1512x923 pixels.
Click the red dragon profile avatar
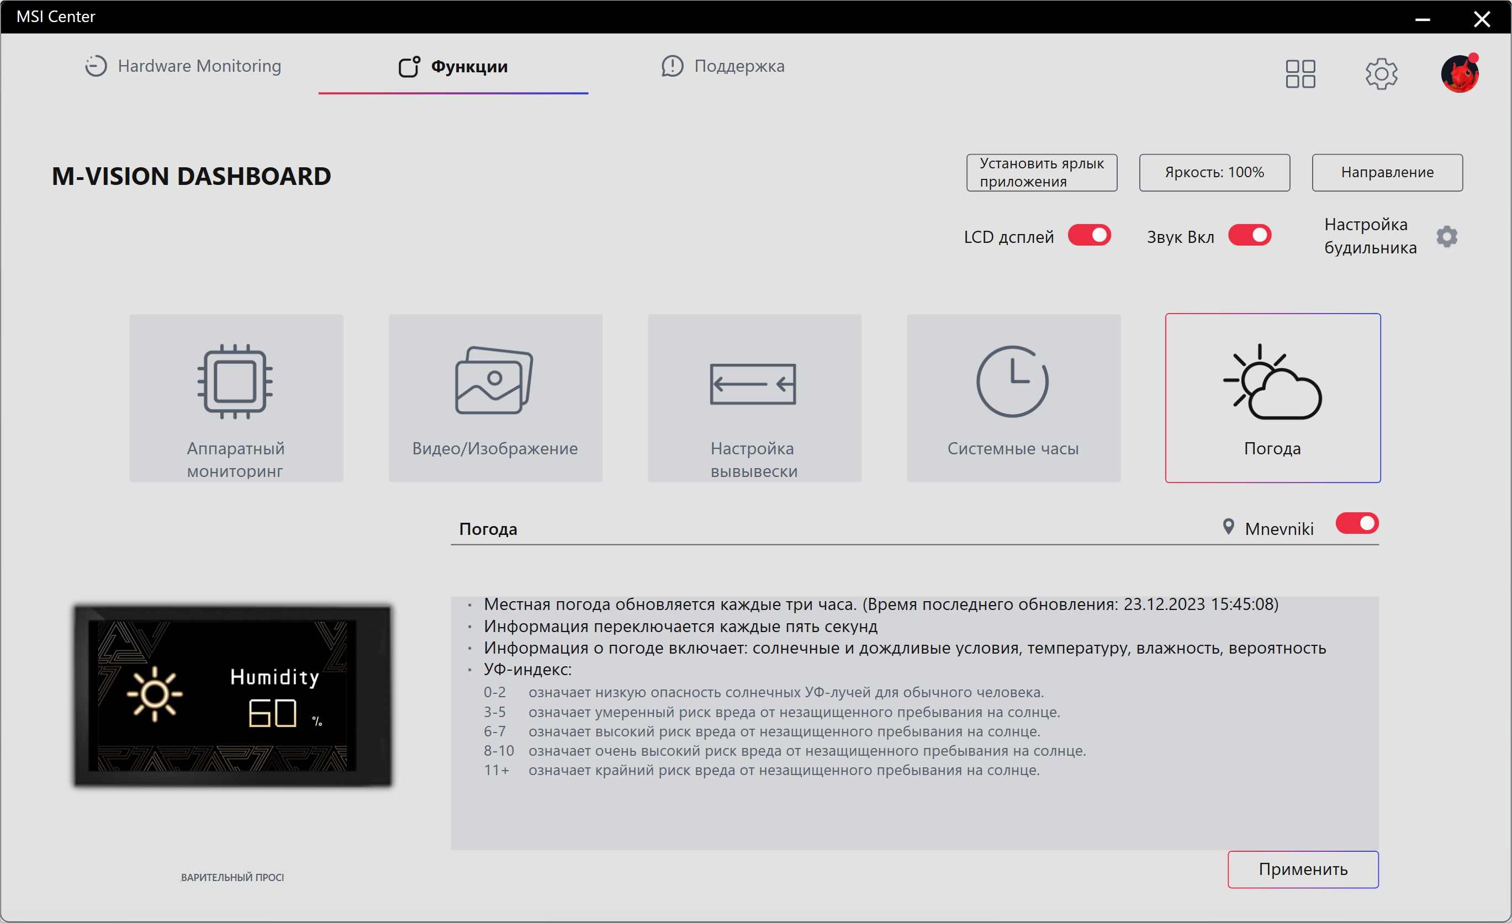(1459, 73)
